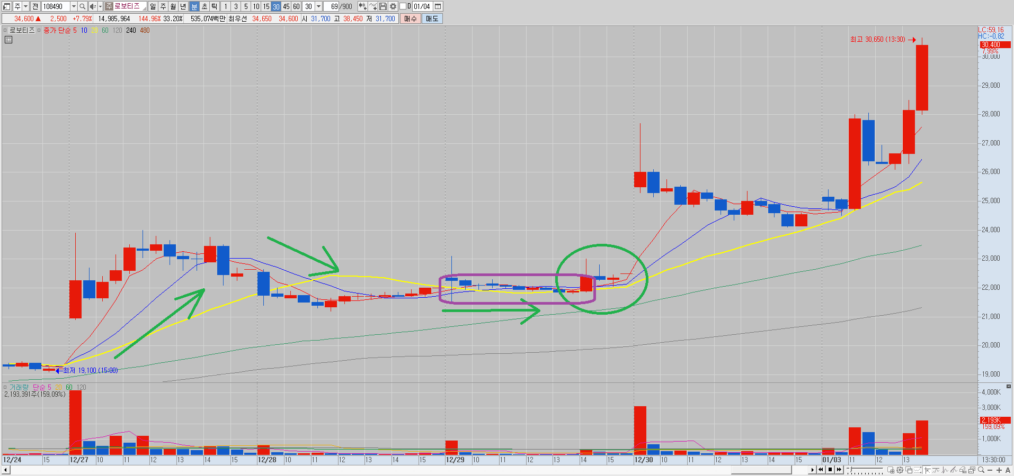Click the scroll-left arrow at bottom left
Screen dimensions: 1014x476
tap(6, 470)
